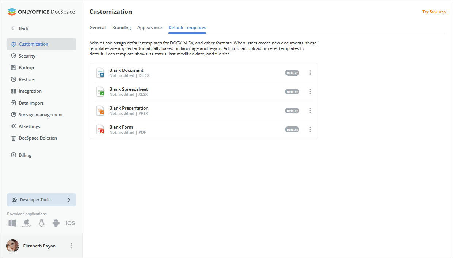The image size is (453, 258).
Task: Click the DocSpace Deletion trash icon
Action: coord(14,138)
